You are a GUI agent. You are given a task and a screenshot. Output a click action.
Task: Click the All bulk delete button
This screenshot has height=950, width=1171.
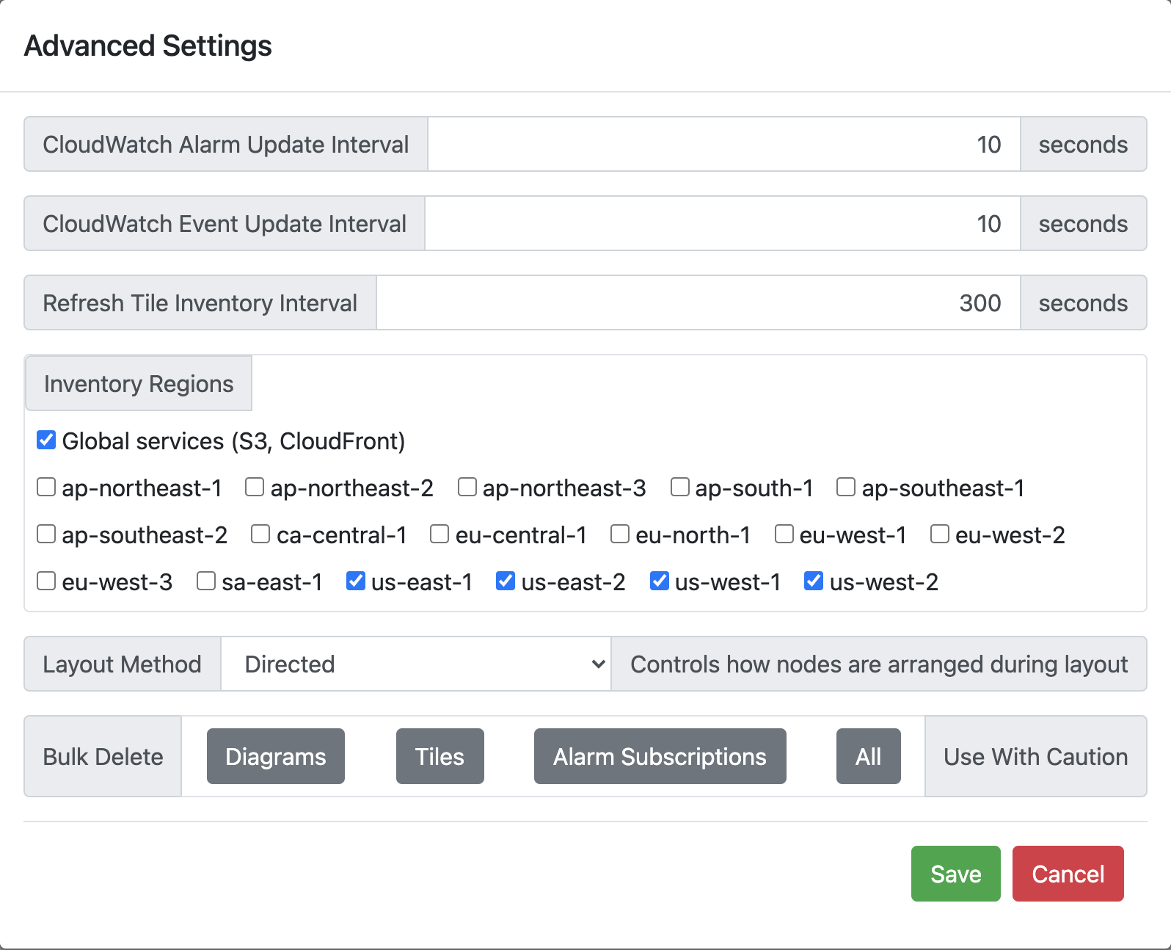[869, 756]
